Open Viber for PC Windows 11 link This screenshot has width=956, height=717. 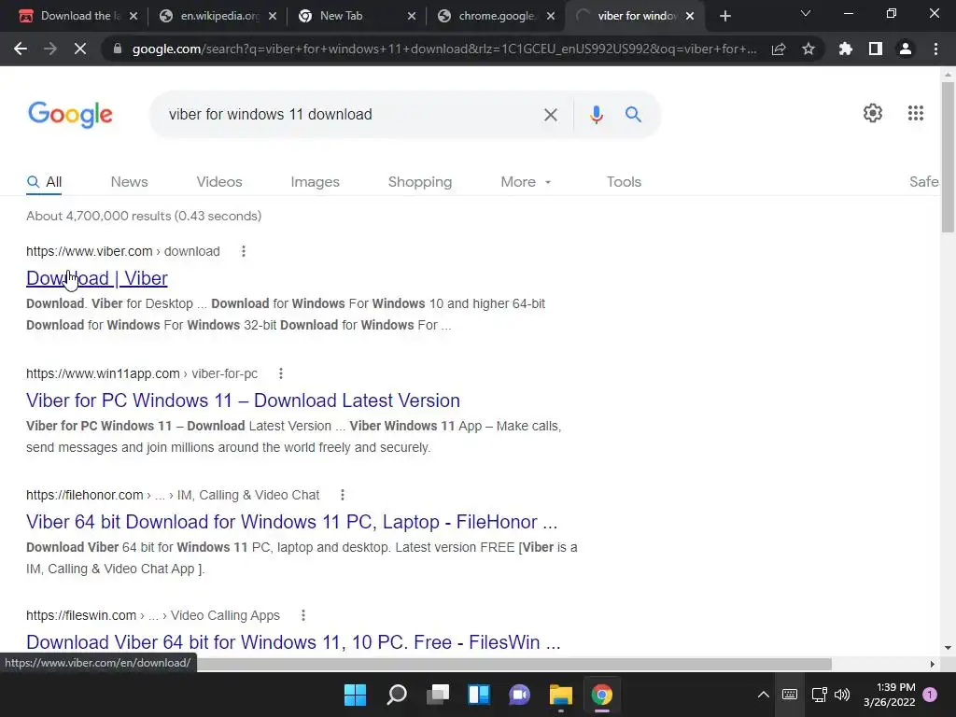coord(243,401)
